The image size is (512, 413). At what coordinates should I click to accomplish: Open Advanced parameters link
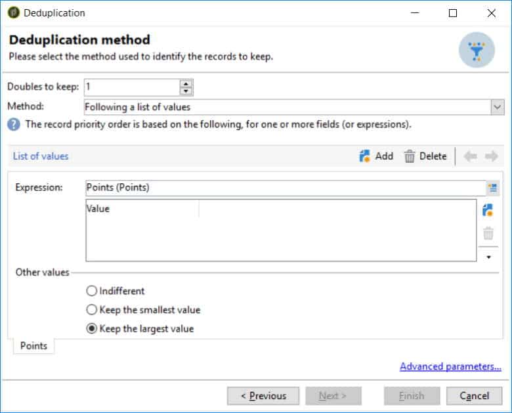450,367
